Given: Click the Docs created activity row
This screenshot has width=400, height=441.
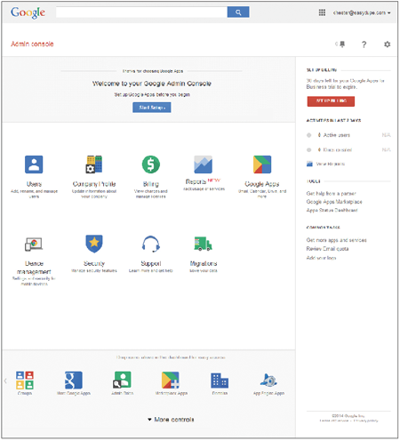Looking at the screenshot, I should (x=348, y=149).
